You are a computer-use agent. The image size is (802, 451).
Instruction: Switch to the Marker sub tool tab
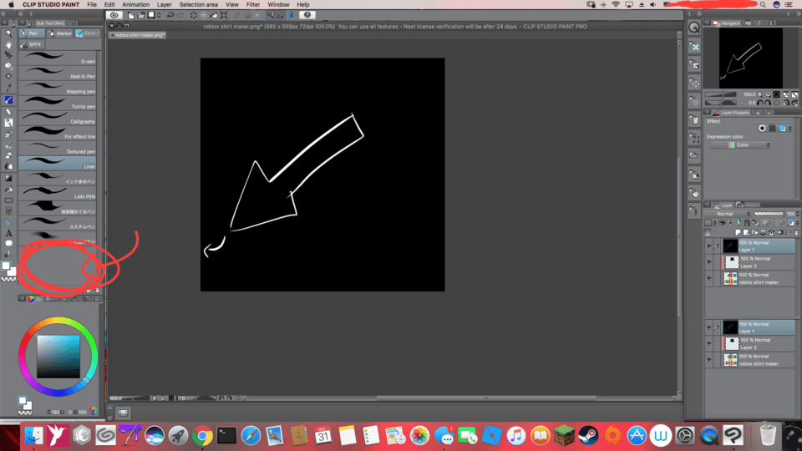pos(62,33)
